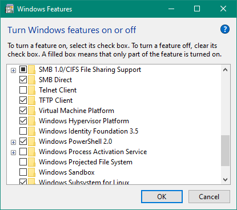237x210 pixels.
Task: Select the Telnet Client label
Action: (58, 90)
